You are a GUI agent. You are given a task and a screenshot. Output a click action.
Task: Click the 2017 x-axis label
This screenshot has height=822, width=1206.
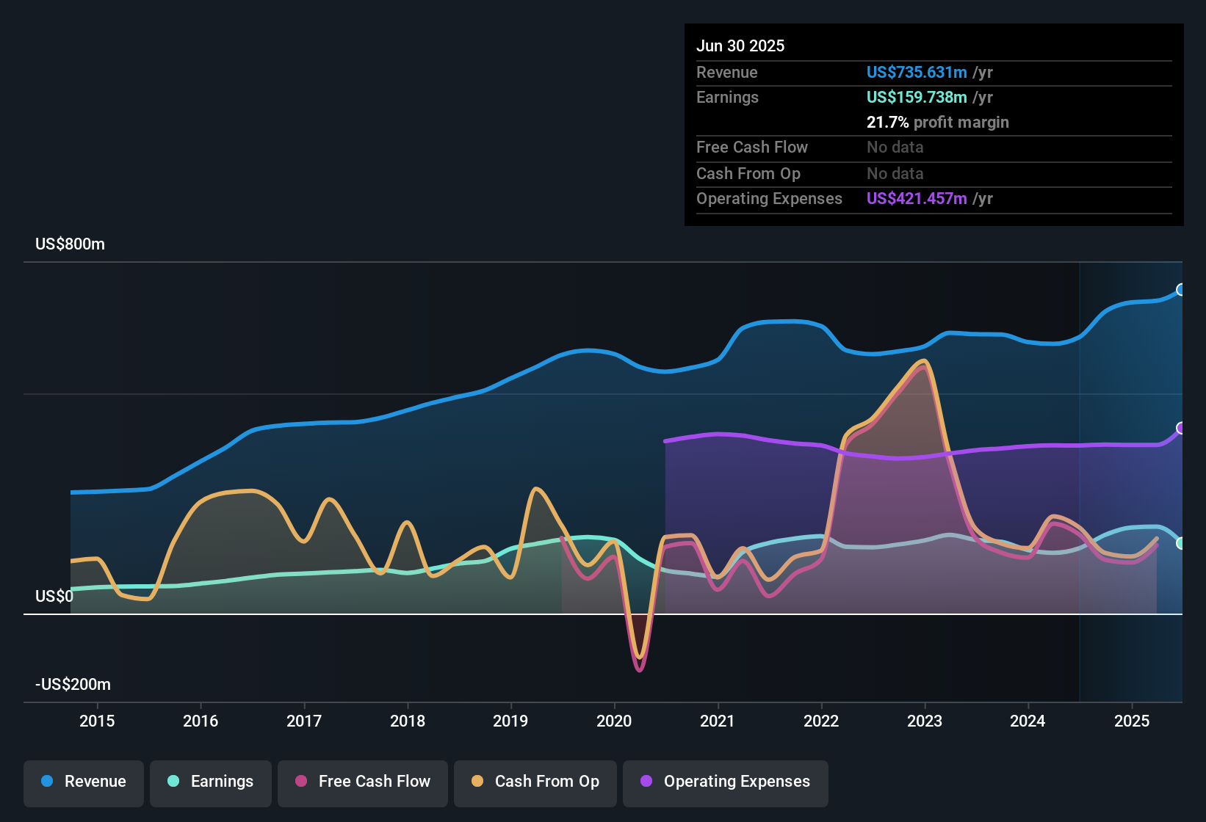tap(304, 721)
